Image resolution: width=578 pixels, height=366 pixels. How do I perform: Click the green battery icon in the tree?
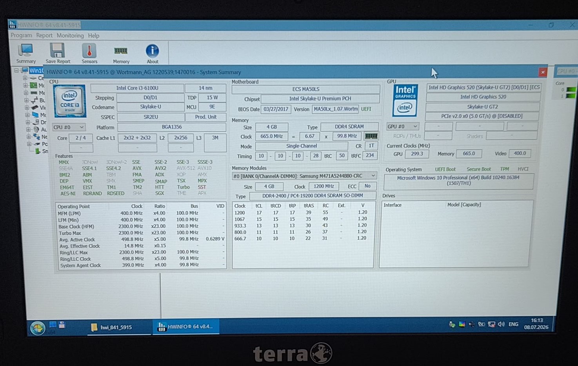[38, 151]
